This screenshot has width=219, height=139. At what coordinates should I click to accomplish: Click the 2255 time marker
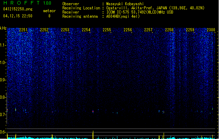(107, 30)
